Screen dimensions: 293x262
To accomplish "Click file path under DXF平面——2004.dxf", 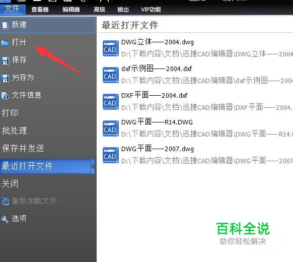I will click(x=207, y=107).
